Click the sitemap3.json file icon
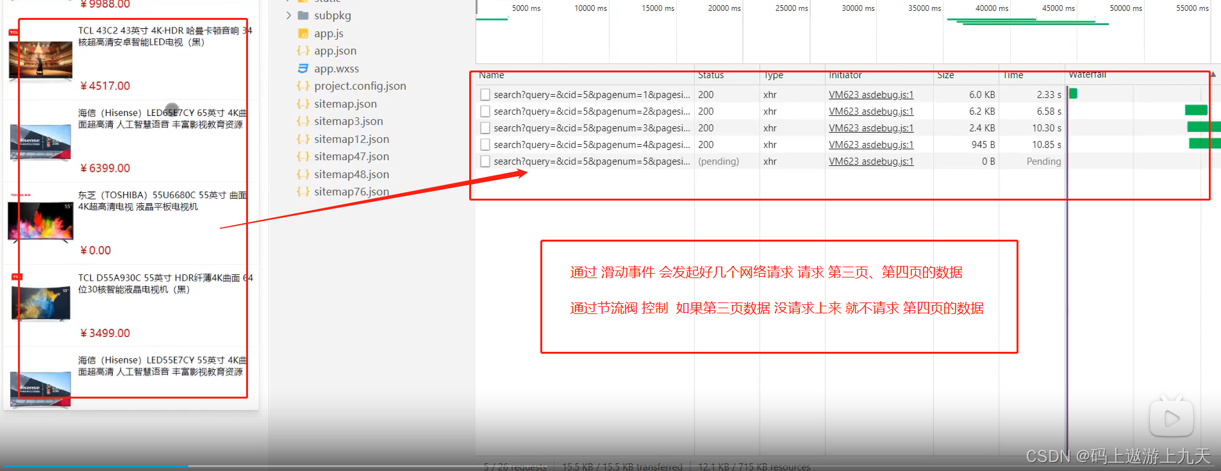The image size is (1221, 471). coord(303,121)
